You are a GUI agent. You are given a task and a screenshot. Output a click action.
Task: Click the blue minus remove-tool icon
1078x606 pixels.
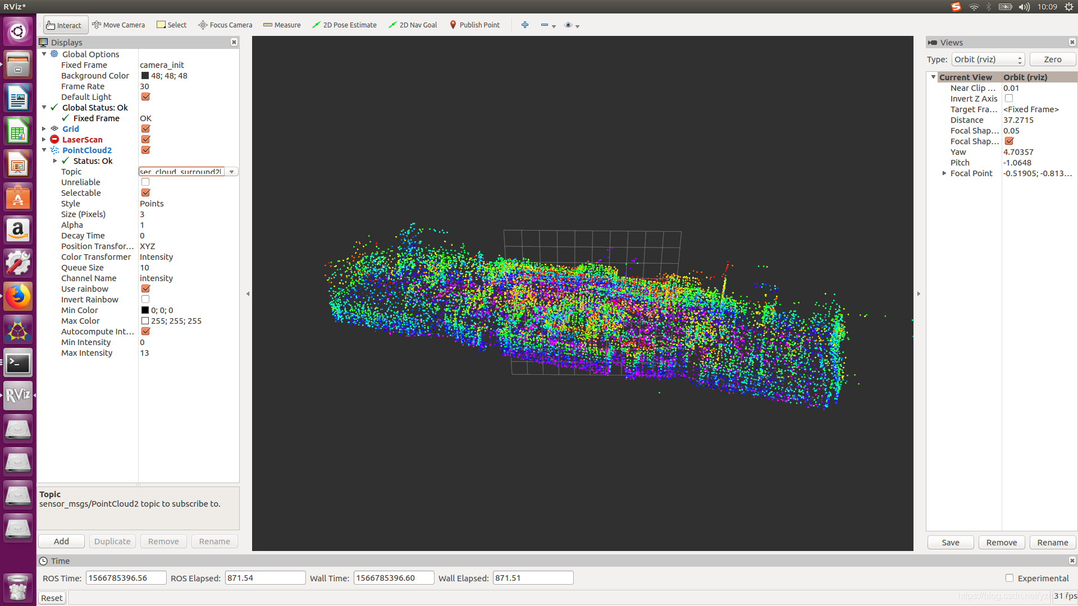pos(545,25)
